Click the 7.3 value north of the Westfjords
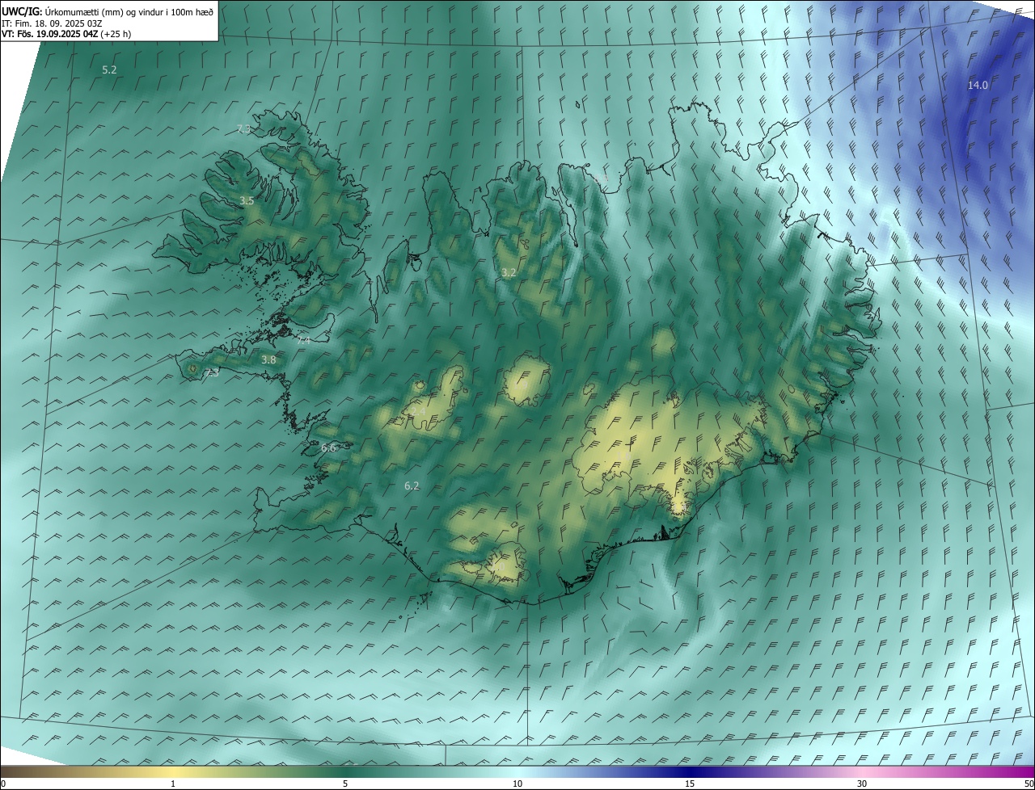The width and height of the screenshot is (1035, 790). click(244, 129)
